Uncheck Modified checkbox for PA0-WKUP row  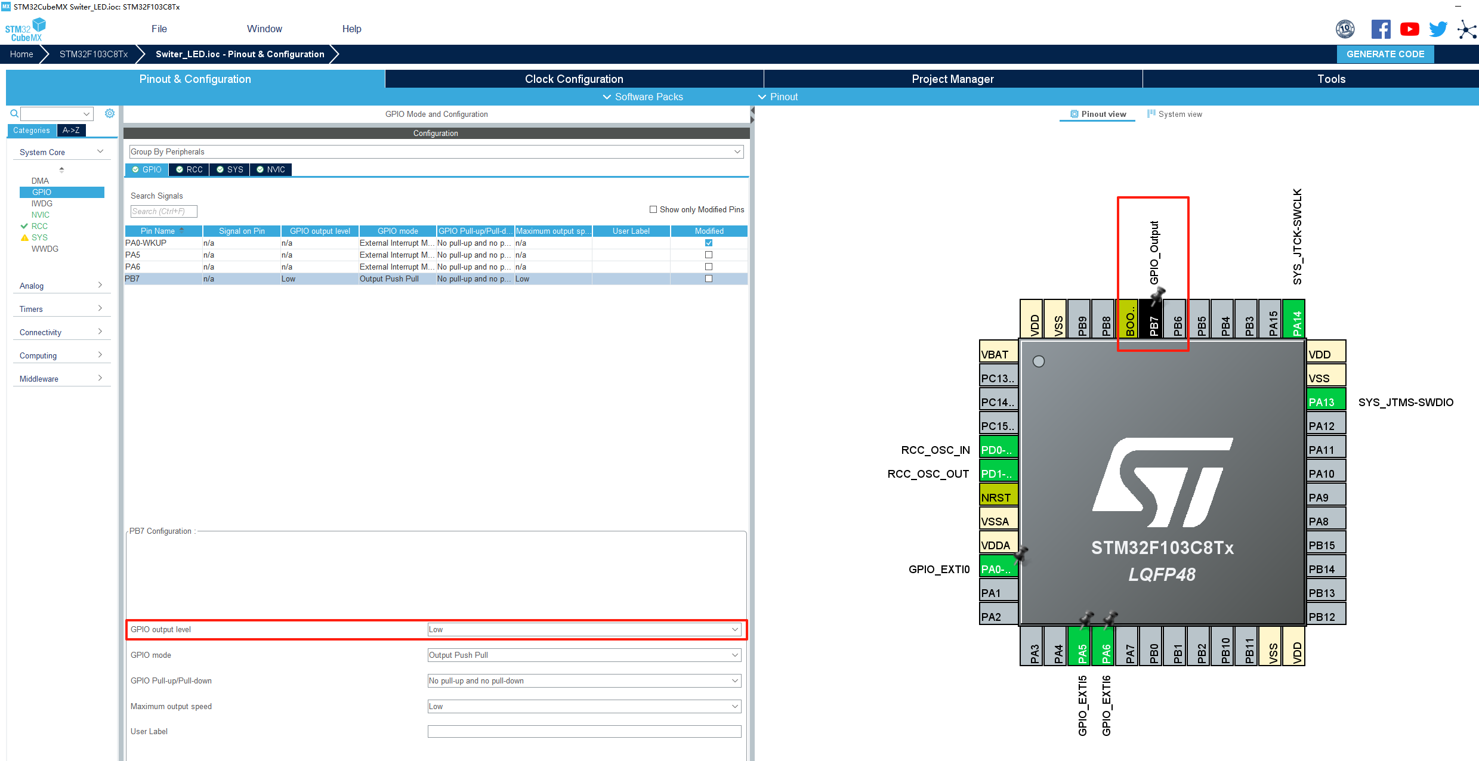coord(709,243)
